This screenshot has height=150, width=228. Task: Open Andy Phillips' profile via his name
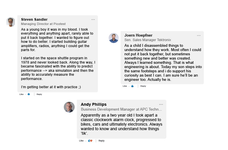pos(93,104)
